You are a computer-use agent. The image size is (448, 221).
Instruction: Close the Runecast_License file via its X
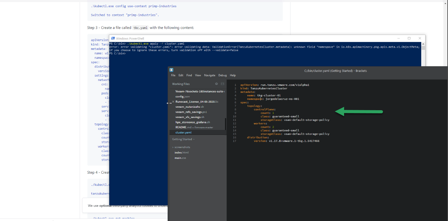pyautogui.click(x=173, y=102)
